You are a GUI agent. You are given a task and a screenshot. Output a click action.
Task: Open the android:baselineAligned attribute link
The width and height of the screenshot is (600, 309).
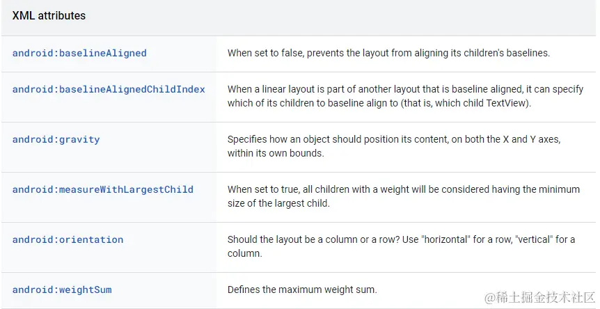(79, 53)
